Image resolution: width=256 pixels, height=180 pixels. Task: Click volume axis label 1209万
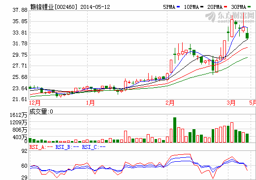coord(18,122)
